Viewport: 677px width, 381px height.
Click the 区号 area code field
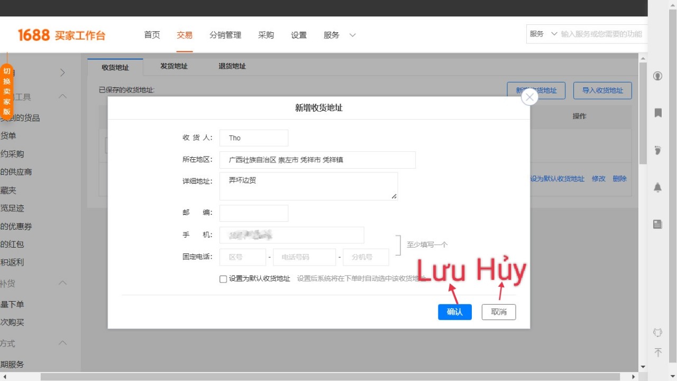point(243,257)
